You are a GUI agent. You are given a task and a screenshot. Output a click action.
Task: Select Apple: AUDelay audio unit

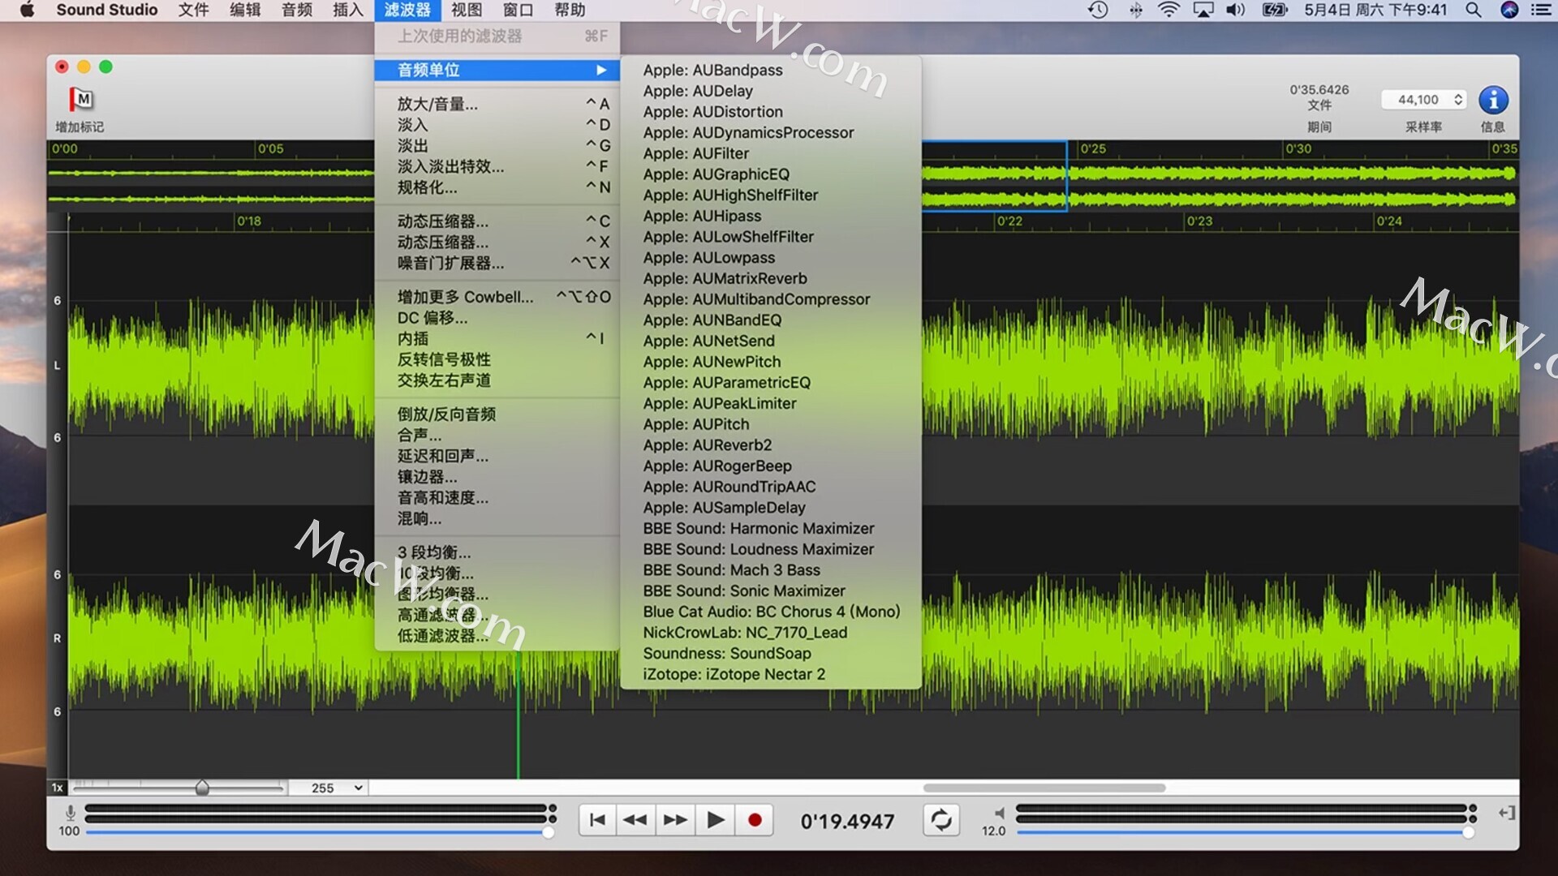pyautogui.click(x=771, y=91)
